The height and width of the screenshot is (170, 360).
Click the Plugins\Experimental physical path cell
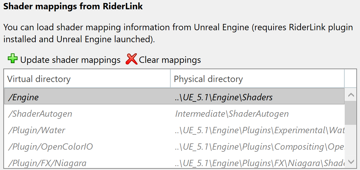click(x=260, y=130)
